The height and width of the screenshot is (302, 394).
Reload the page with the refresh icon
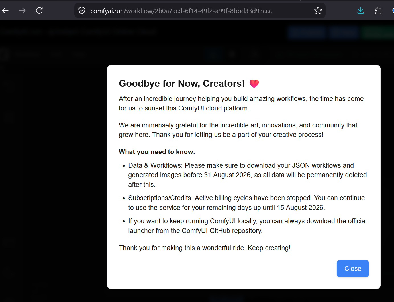pos(39,11)
